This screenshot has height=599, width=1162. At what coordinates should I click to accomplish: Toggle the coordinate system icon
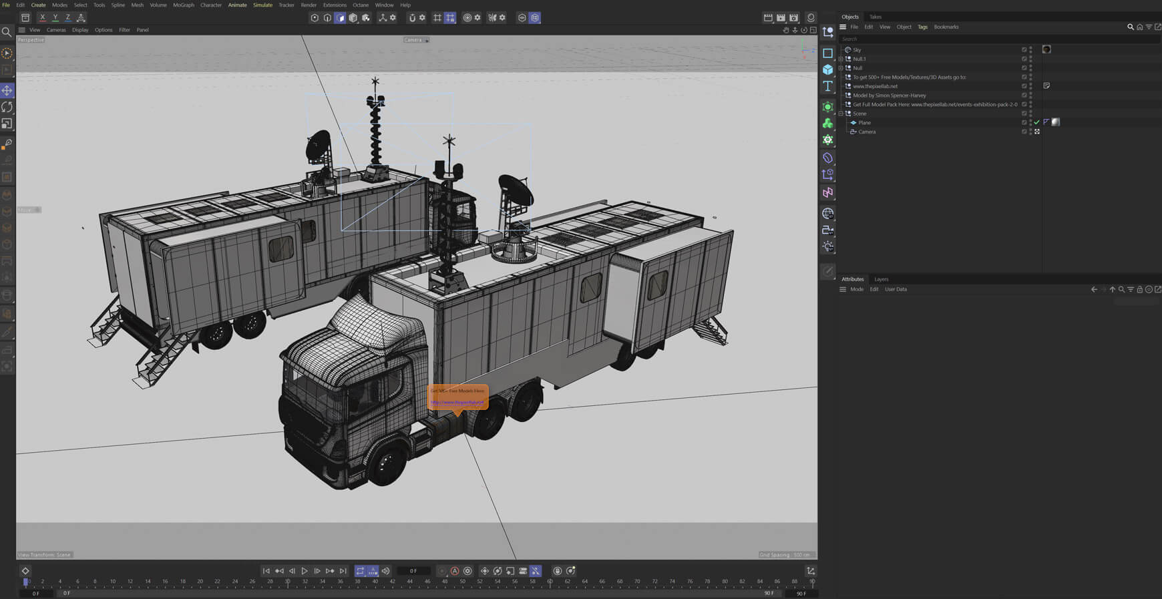[x=81, y=17]
